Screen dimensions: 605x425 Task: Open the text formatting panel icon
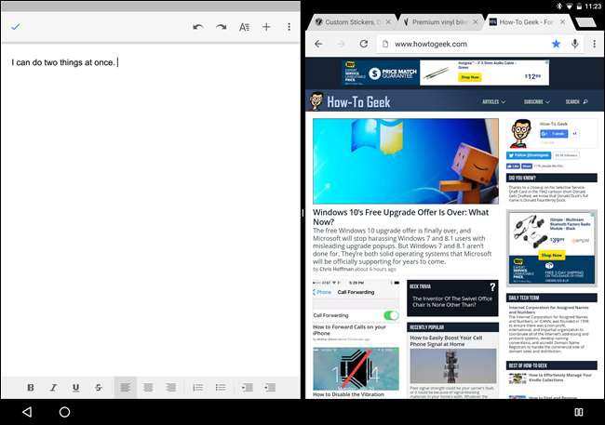click(244, 27)
